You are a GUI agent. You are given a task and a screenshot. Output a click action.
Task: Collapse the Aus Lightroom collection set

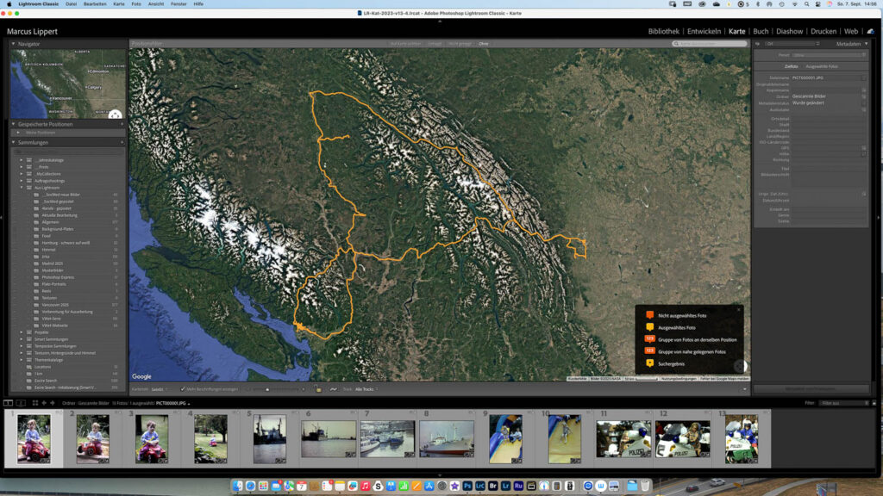tap(22, 188)
